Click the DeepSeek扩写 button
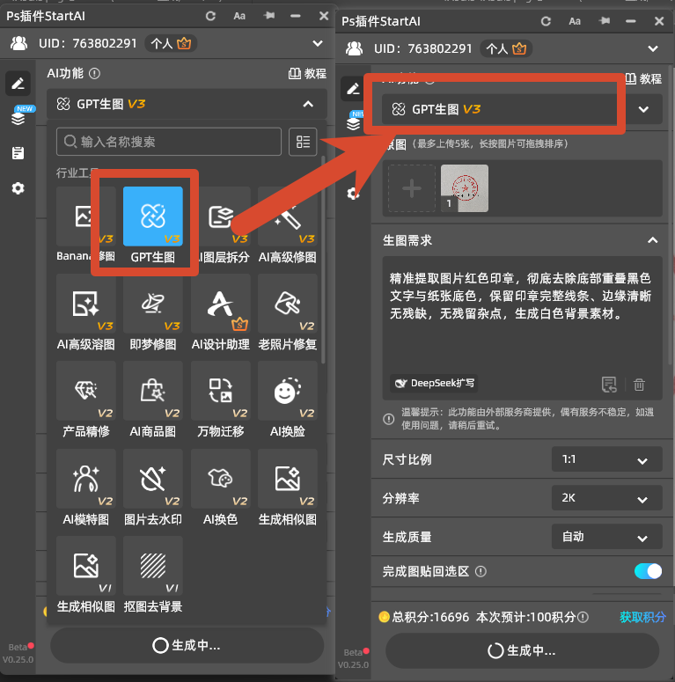Image resolution: width=675 pixels, height=682 pixels. (434, 383)
